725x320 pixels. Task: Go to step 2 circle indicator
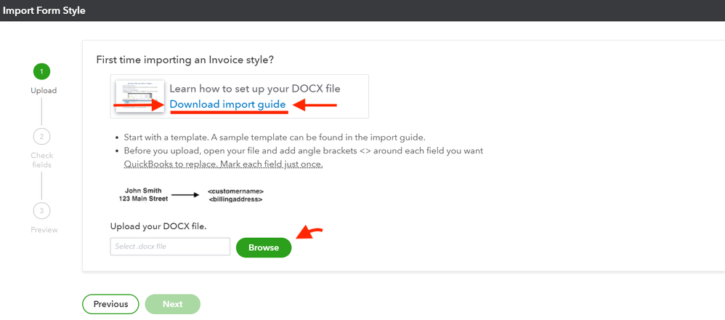tap(41, 136)
